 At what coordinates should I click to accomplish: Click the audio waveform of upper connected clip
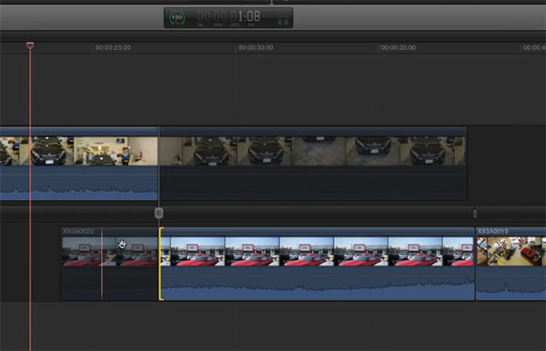click(x=78, y=189)
